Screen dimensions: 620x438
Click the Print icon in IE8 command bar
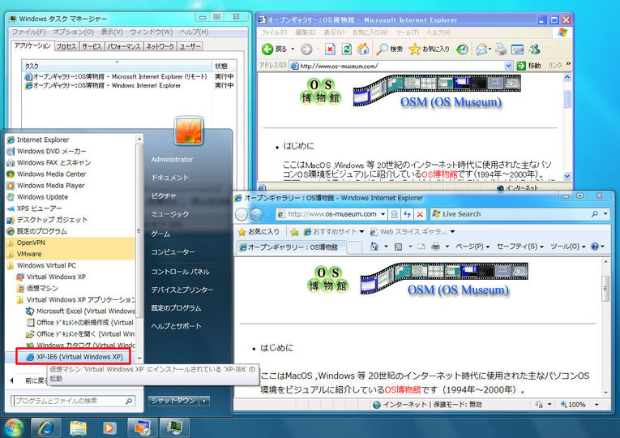(436, 247)
